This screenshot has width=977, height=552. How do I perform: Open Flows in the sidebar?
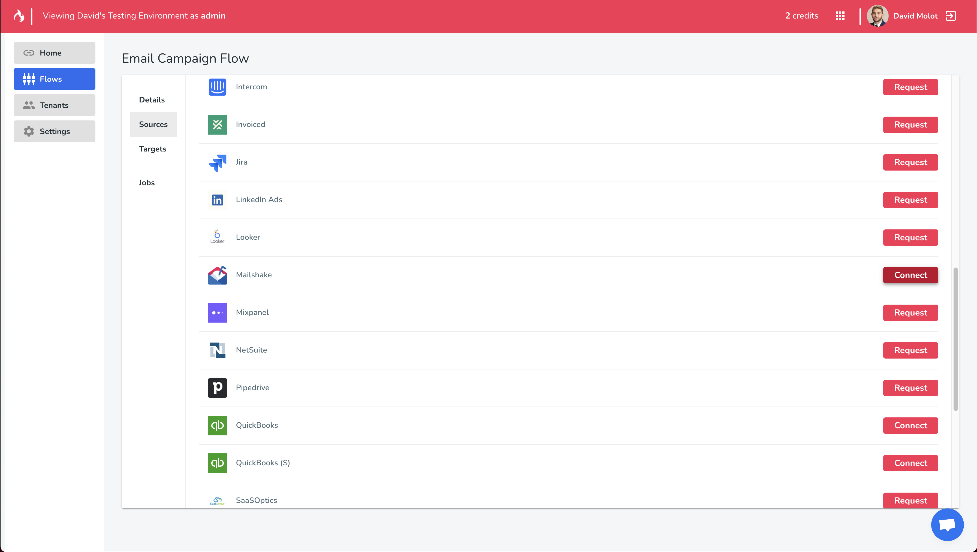(x=55, y=79)
